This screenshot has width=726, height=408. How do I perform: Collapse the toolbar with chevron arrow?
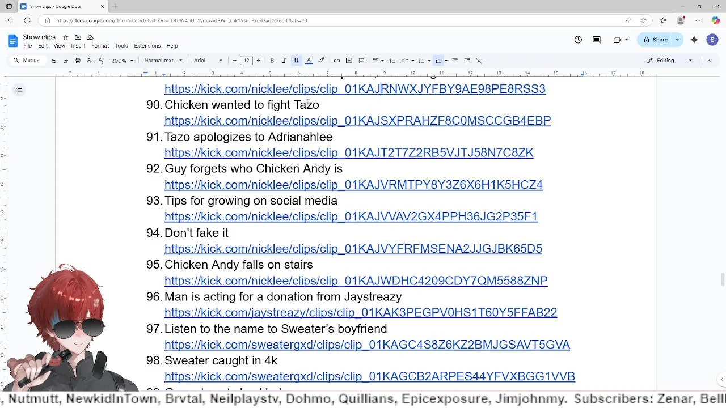tap(709, 61)
